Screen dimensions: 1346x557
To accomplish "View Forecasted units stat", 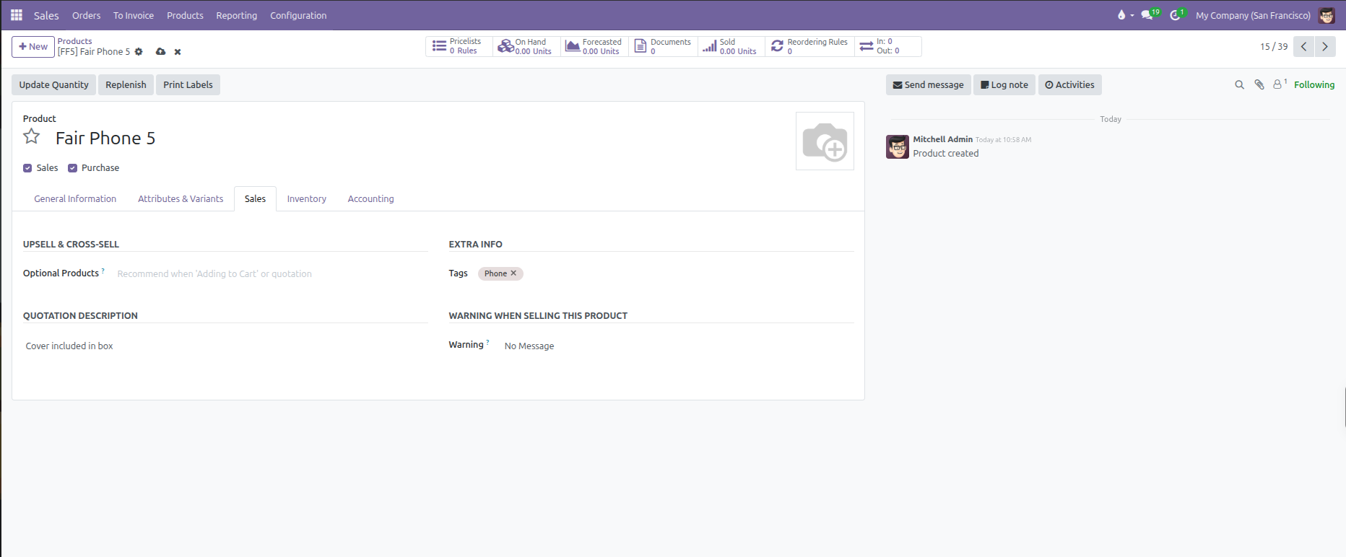I will tap(594, 46).
